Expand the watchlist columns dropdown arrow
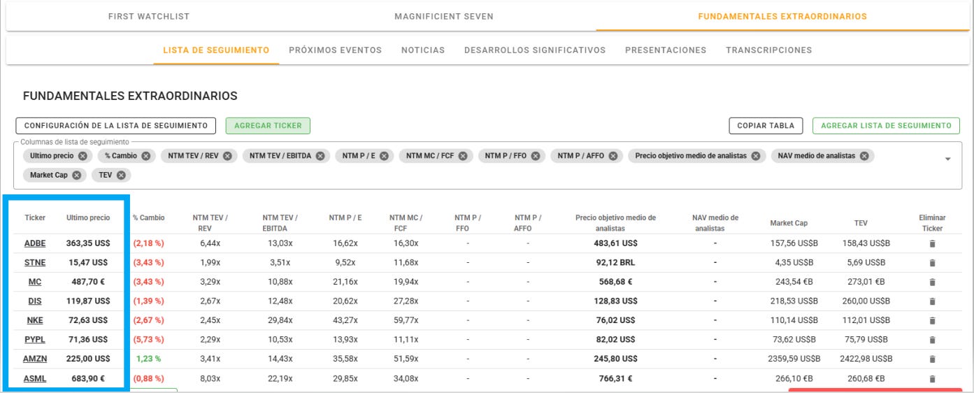The height and width of the screenshot is (393, 974). pos(948,159)
